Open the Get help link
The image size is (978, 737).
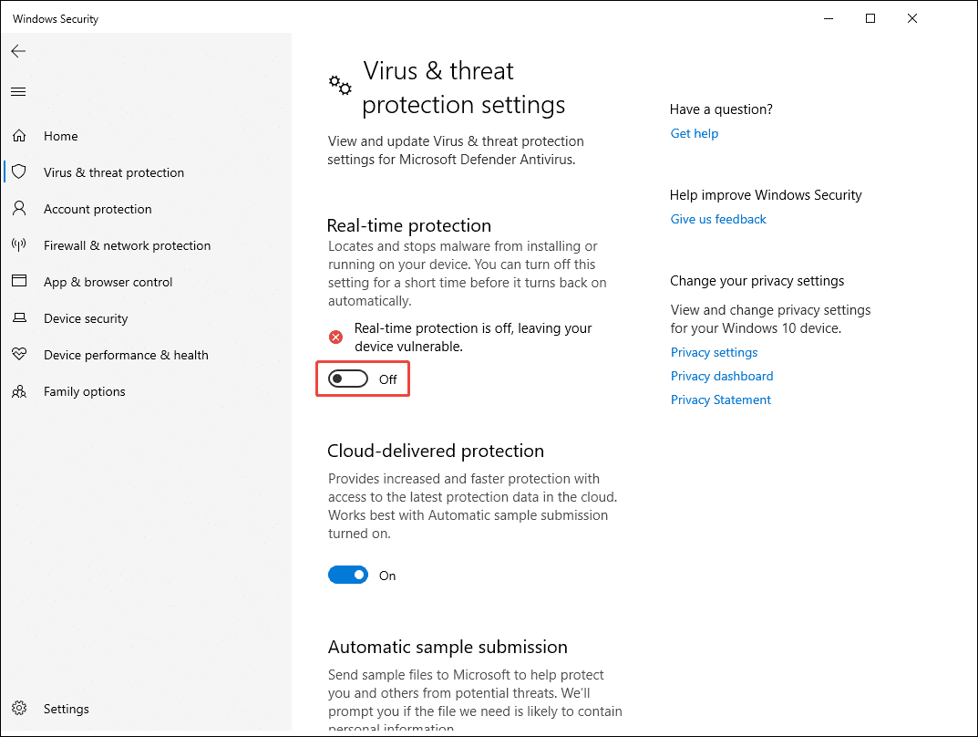click(694, 133)
